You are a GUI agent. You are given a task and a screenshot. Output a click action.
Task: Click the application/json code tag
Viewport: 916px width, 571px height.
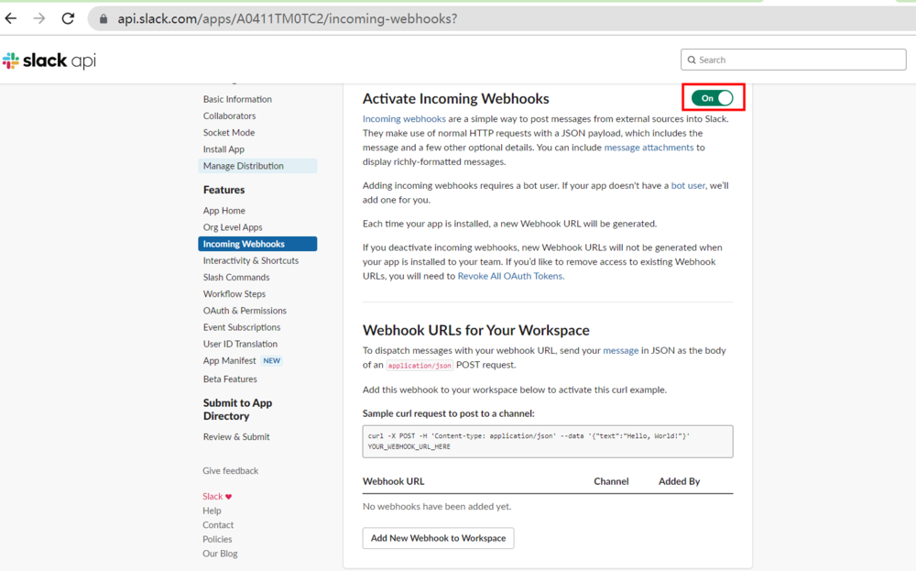click(419, 366)
